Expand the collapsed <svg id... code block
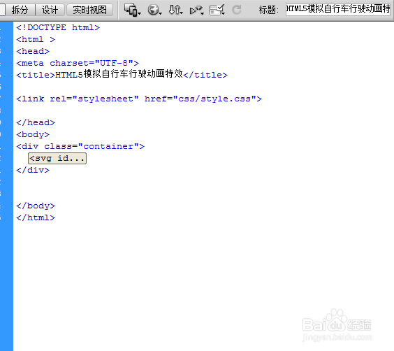The width and height of the screenshot is (394, 351). point(57,159)
